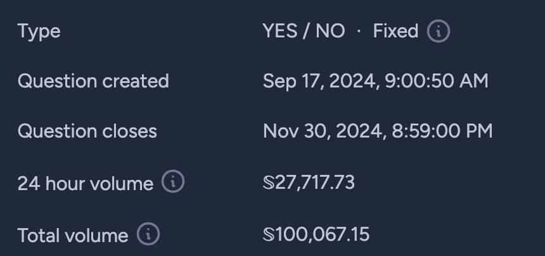Click the currency symbol before 27,717.73
The width and height of the screenshot is (545, 256).
pyautogui.click(x=269, y=182)
